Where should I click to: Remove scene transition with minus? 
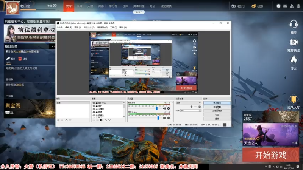pos(195,107)
